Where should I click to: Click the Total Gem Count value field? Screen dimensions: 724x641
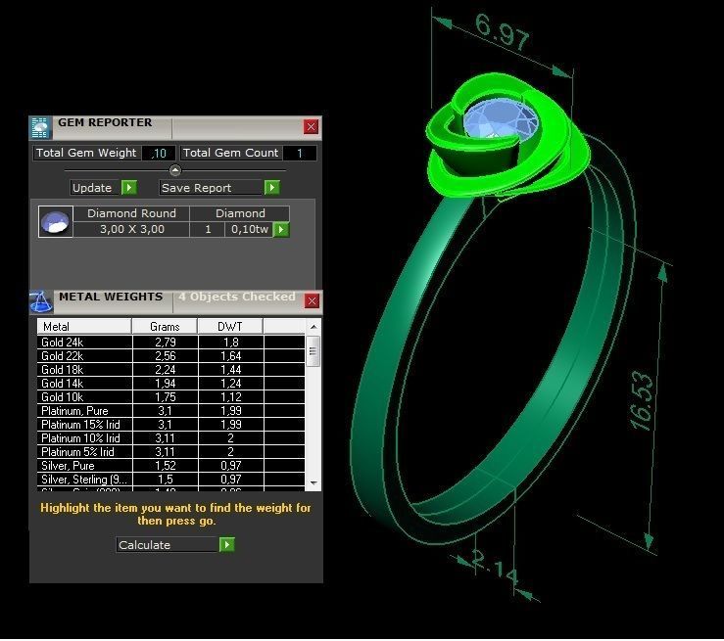tap(300, 153)
